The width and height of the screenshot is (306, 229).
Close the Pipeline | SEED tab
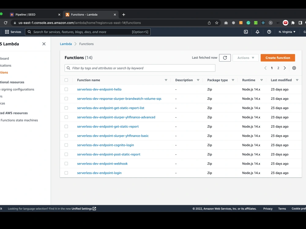59,15
